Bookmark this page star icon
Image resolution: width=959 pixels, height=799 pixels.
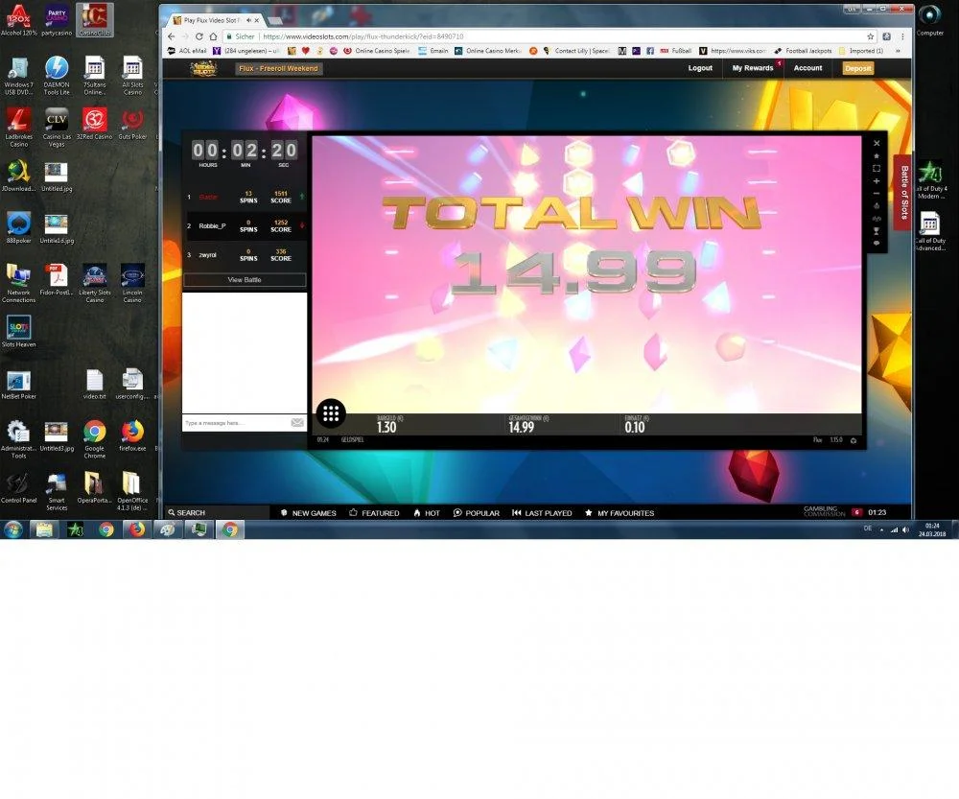point(871,36)
